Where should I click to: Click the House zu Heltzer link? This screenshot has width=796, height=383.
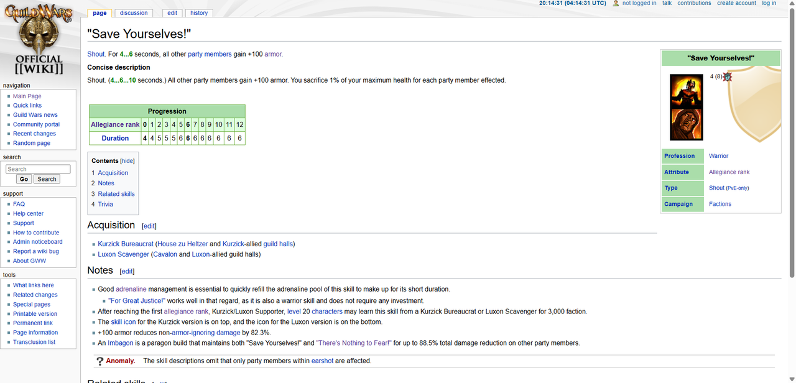click(183, 244)
